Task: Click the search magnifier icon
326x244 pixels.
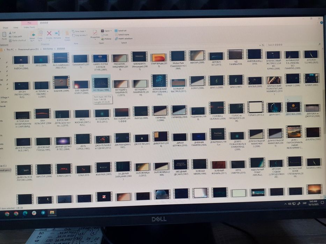Action: (320, 44)
